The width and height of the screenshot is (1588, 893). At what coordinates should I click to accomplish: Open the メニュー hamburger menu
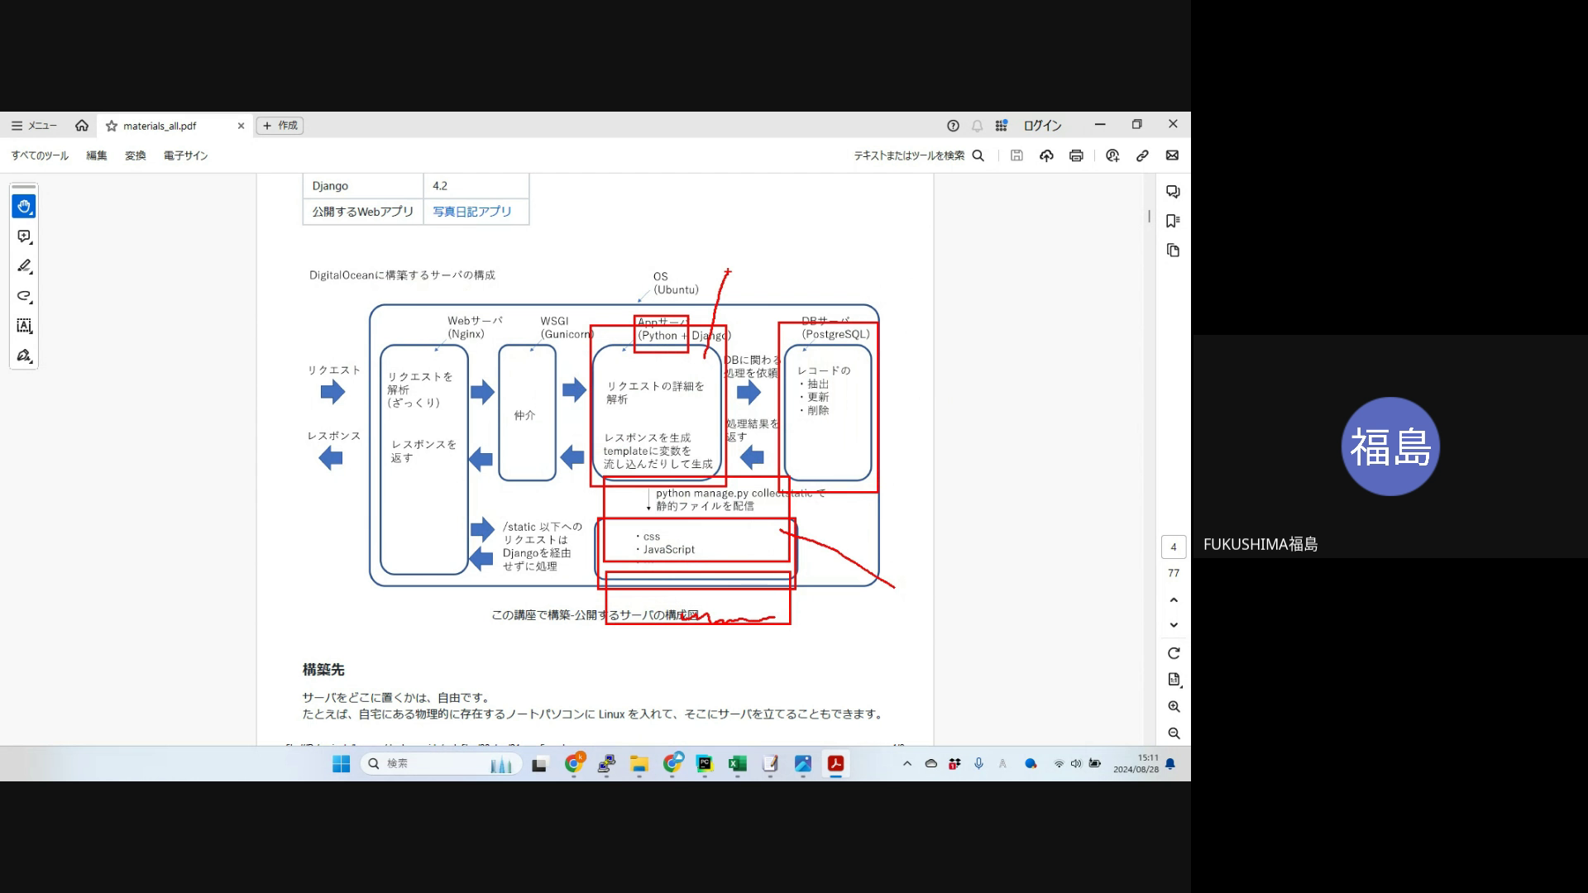tap(34, 126)
